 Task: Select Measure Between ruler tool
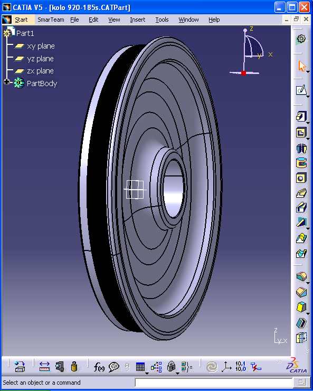44,367
